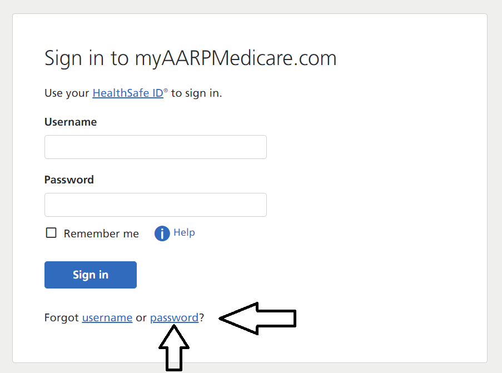Click the "to sign in." text
Viewport: 502px width, 373px height.
click(196, 93)
